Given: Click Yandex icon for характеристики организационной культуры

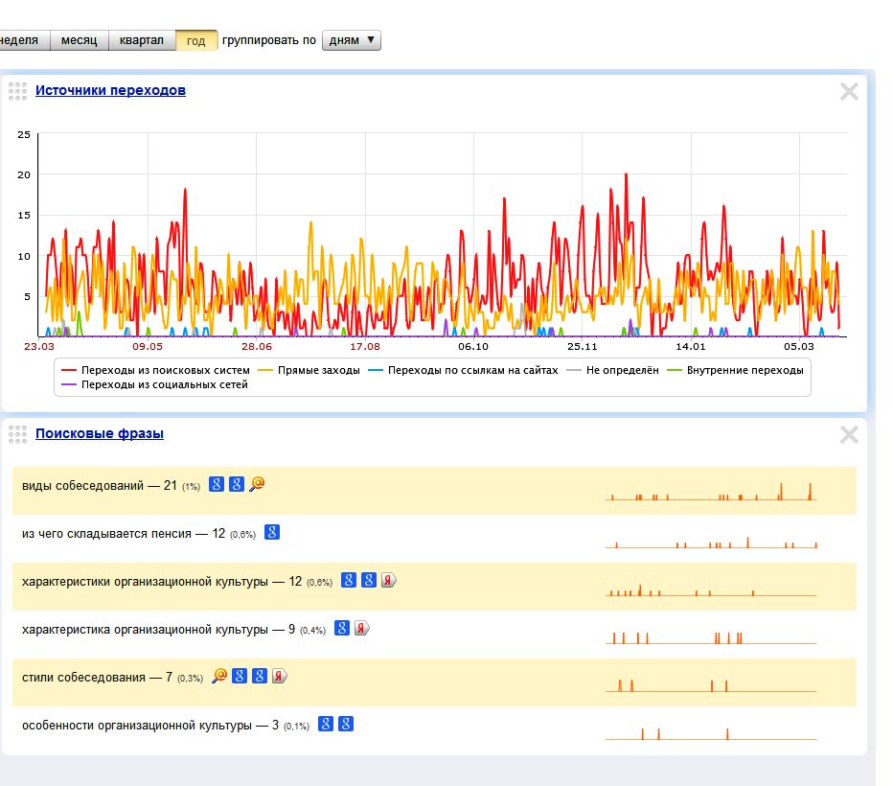Looking at the screenshot, I should [x=388, y=580].
